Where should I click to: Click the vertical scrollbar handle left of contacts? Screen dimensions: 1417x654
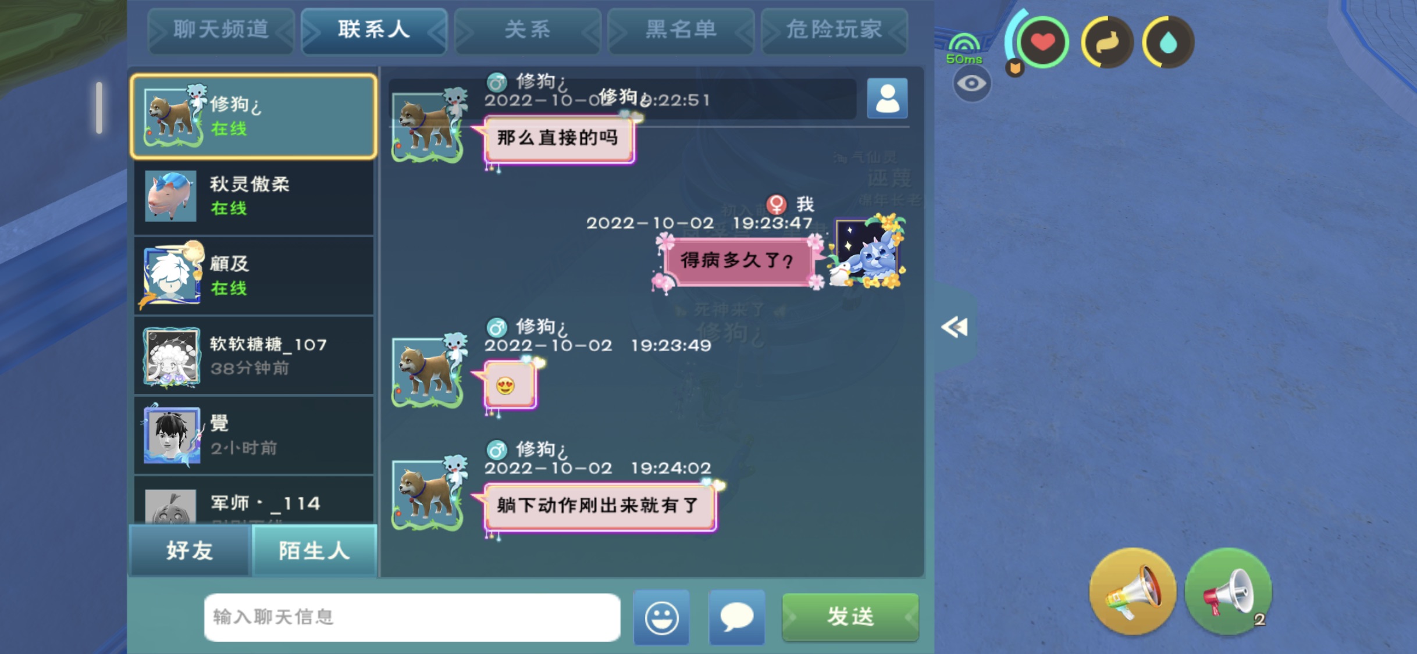(99, 108)
